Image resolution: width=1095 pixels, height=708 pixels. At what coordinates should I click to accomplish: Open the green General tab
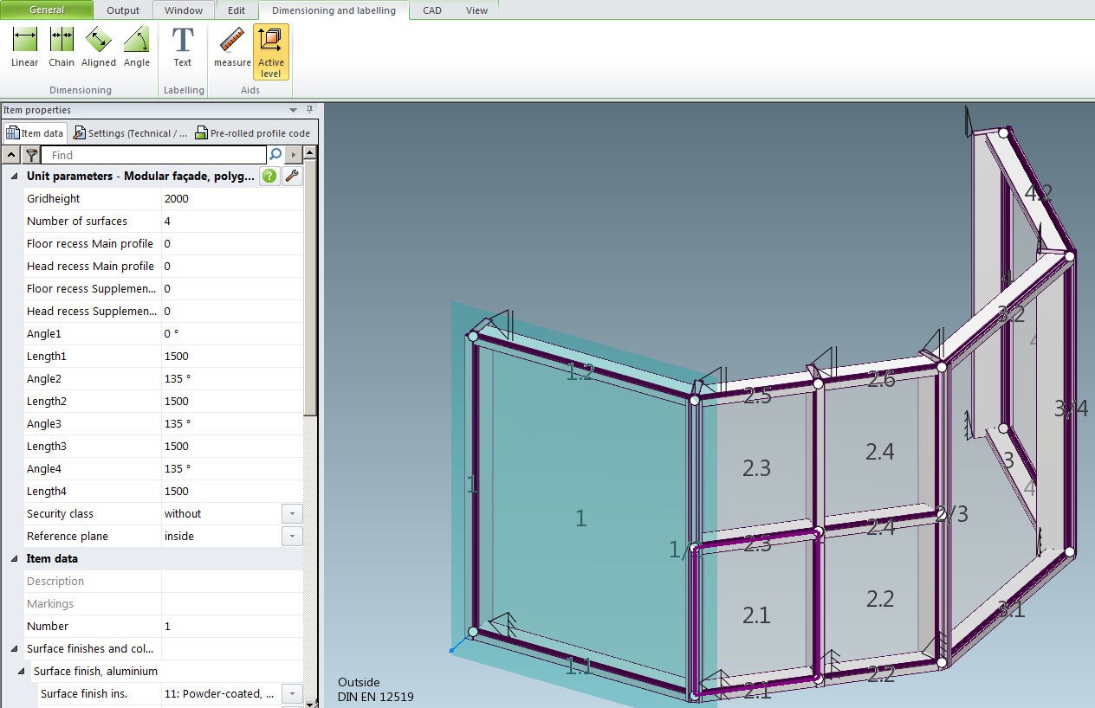(x=47, y=10)
